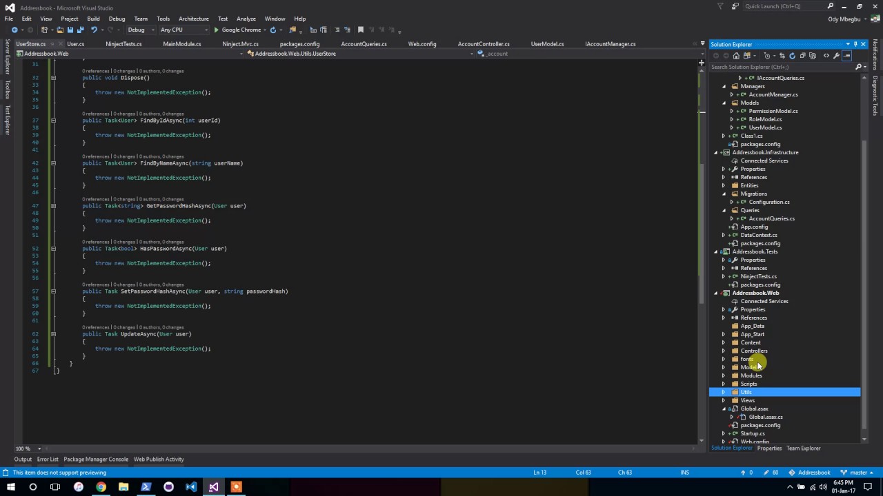Open the Error List tab

click(48, 459)
